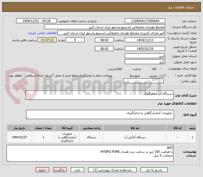The image size is (203, 177).
Task: Select the جزیی purchase type radio
Action: [x=161, y=75]
